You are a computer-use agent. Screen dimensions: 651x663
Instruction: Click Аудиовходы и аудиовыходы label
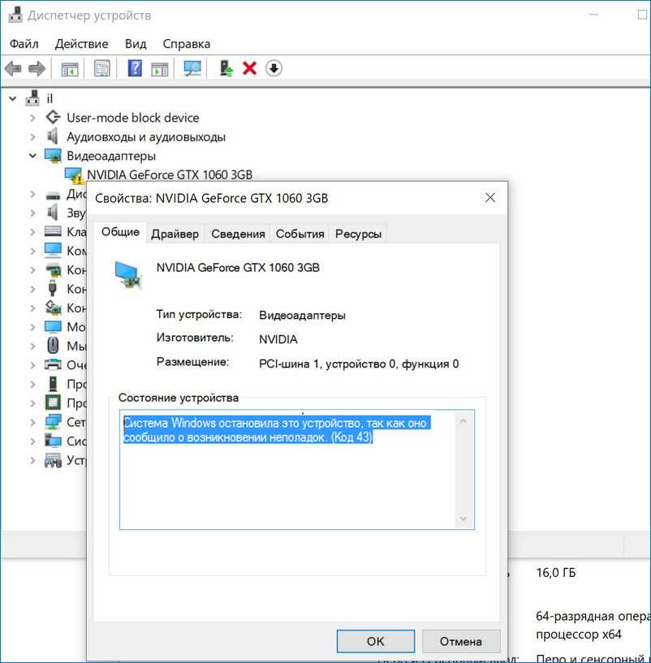point(146,136)
